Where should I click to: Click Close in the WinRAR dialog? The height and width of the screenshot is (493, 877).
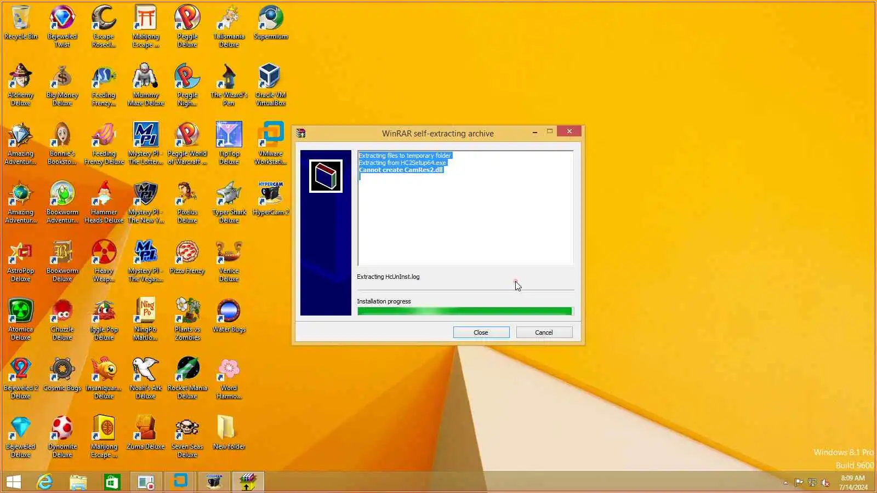[481, 333]
